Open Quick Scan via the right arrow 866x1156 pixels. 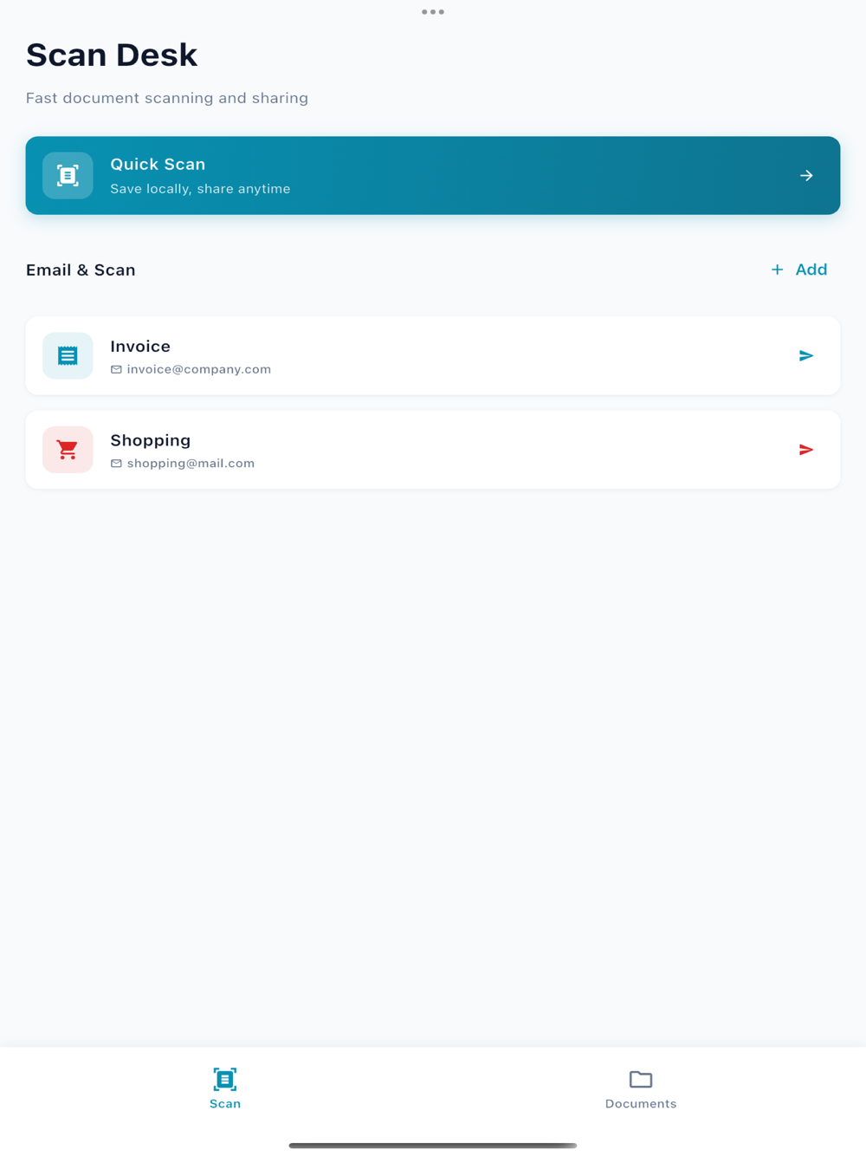point(806,175)
